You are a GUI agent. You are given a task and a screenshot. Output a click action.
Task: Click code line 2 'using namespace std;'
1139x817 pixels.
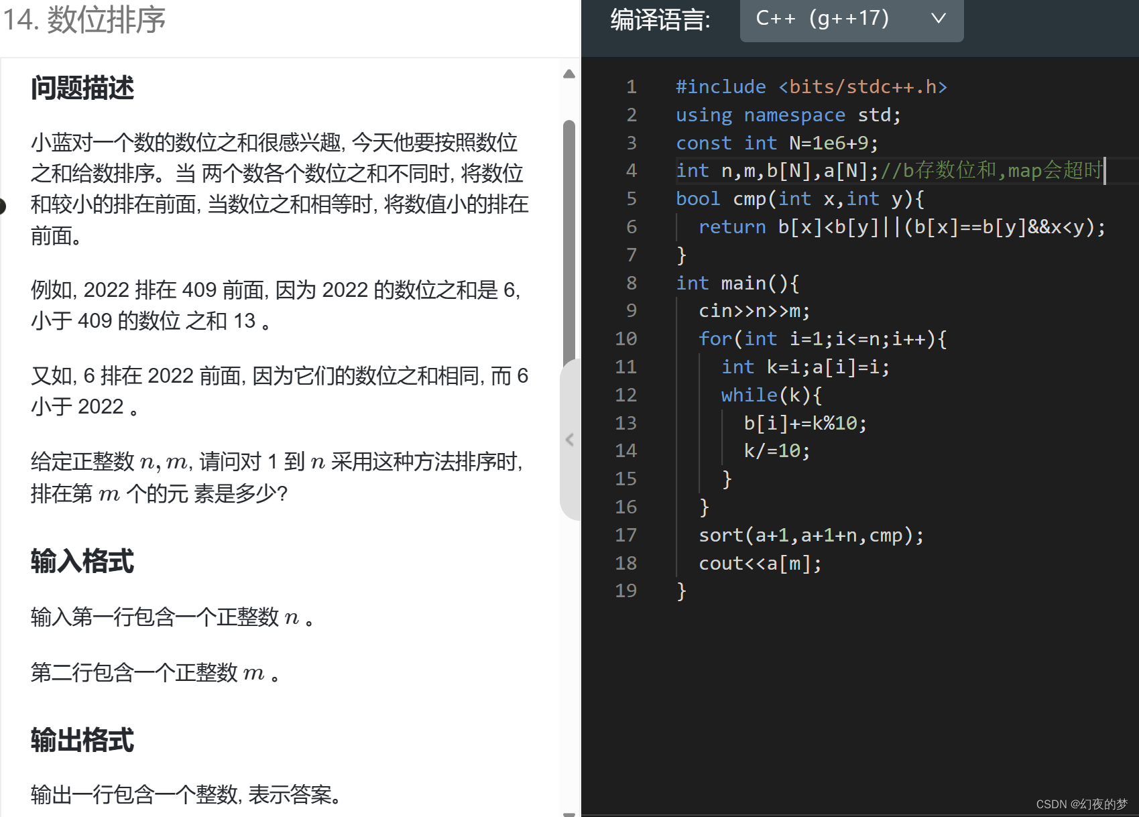(x=788, y=115)
